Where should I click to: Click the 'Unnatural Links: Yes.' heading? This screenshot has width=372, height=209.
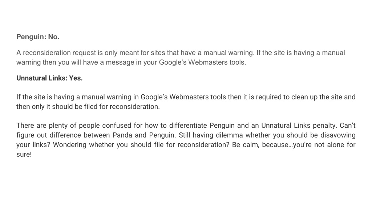(49, 78)
